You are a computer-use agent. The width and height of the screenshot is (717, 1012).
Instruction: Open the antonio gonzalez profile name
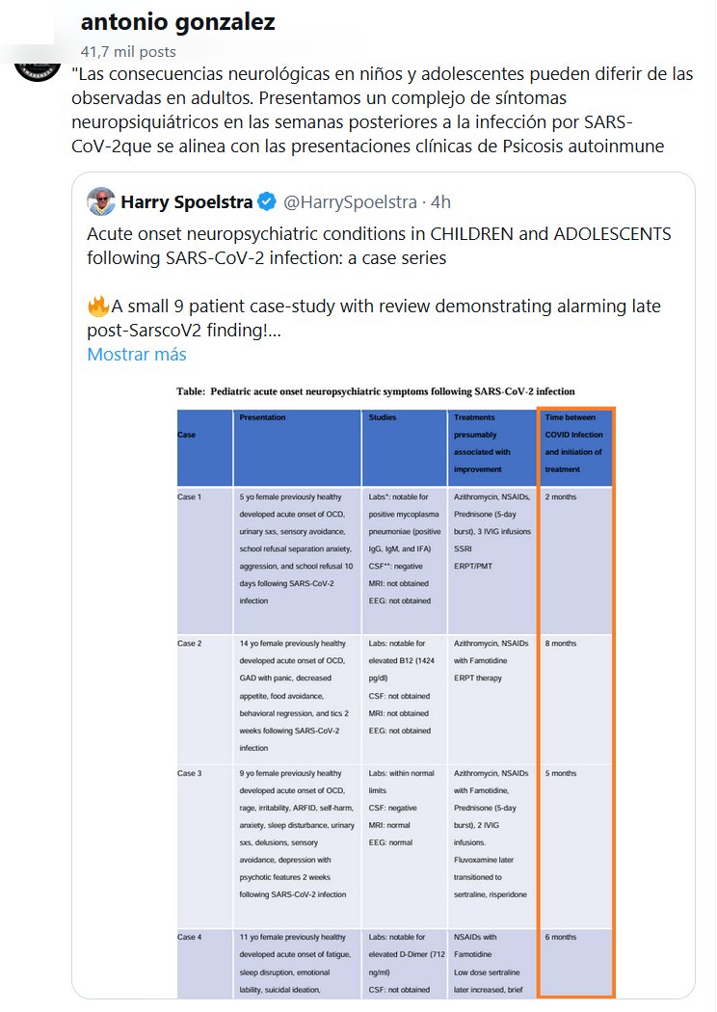[x=178, y=22]
